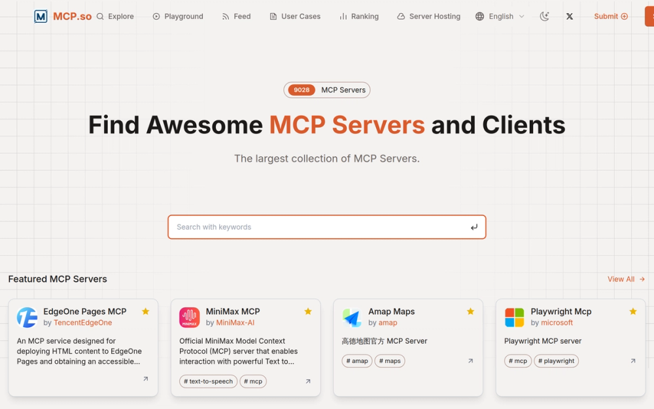This screenshot has width=654, height=409.
Task: Select the text-to-speech tag
Action: click(208, 382)
